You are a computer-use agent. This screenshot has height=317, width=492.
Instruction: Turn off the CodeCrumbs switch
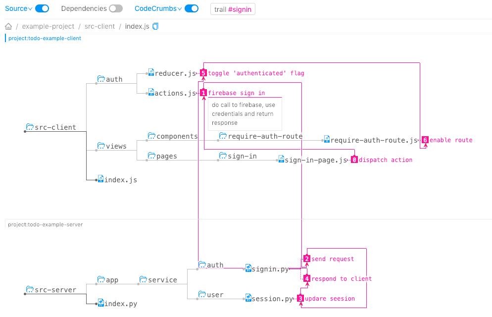(192, 8)
